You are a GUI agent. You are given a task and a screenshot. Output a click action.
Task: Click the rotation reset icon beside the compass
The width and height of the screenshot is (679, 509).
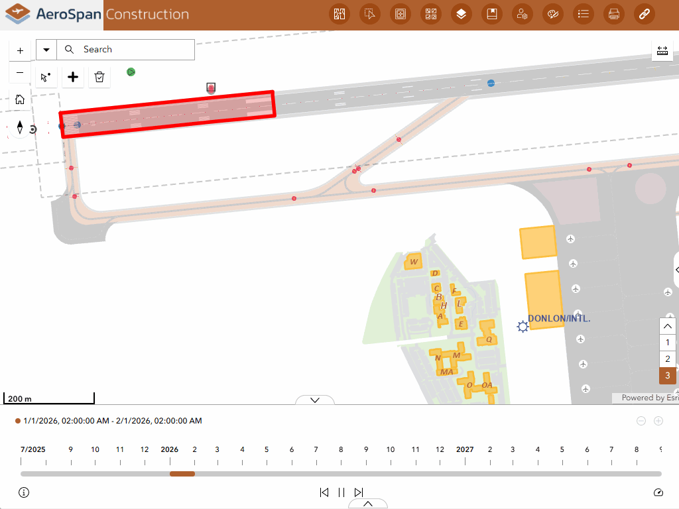click(x=33, y=129)
